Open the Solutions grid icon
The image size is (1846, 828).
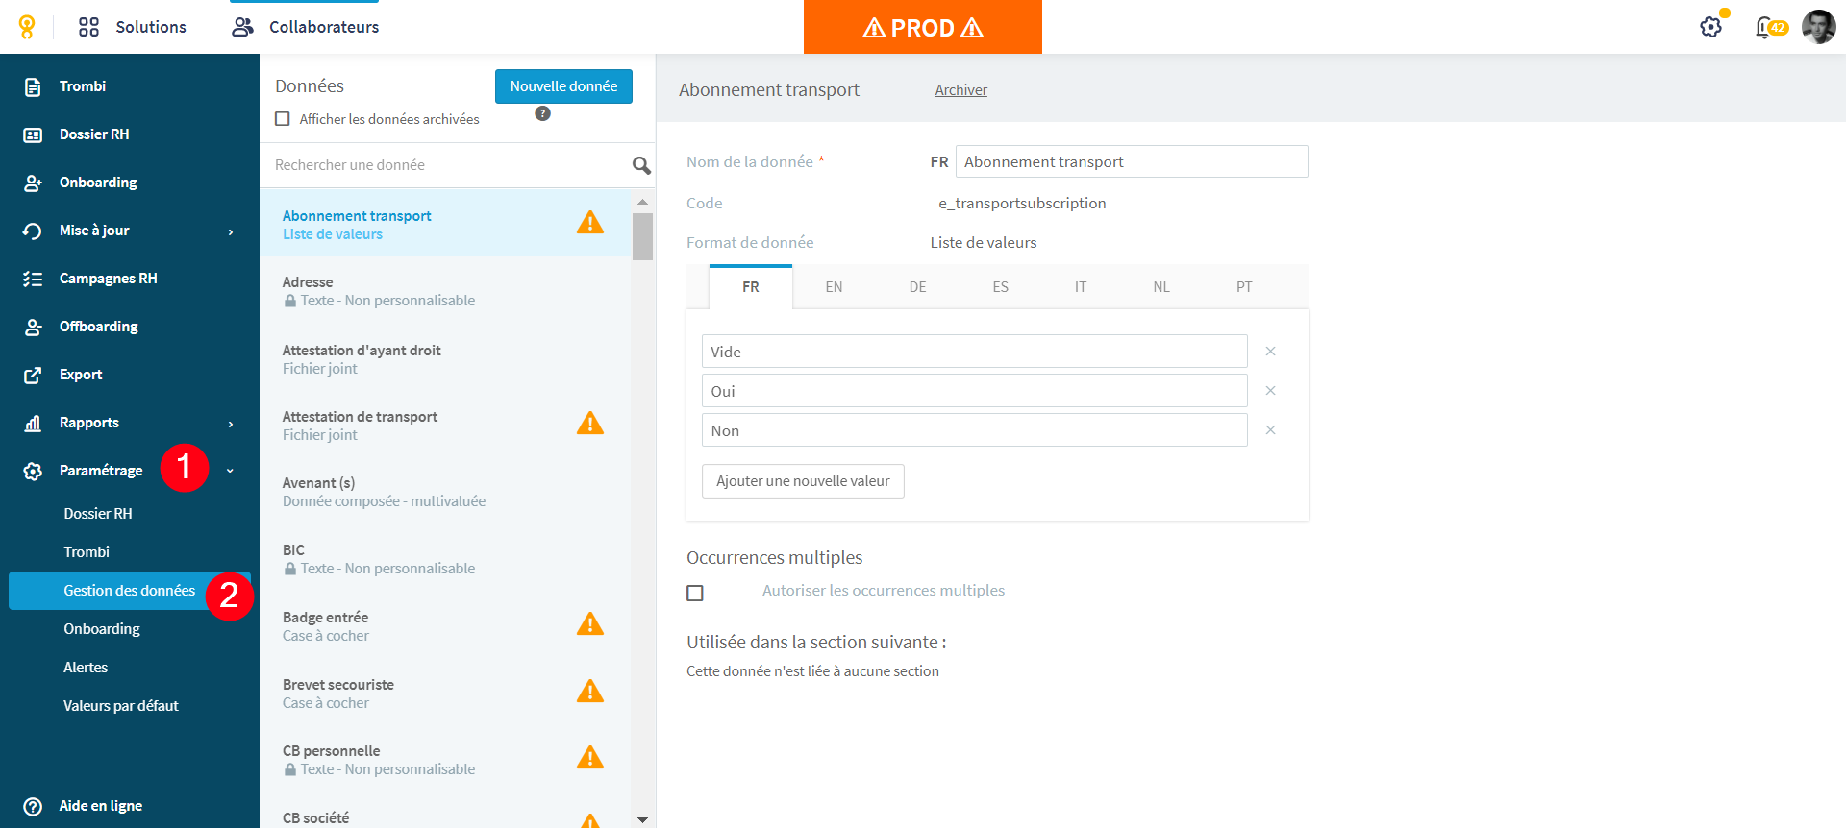88,27
